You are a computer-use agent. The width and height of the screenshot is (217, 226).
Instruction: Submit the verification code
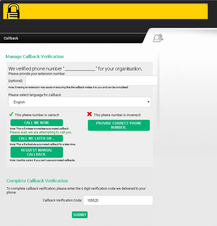80,215
